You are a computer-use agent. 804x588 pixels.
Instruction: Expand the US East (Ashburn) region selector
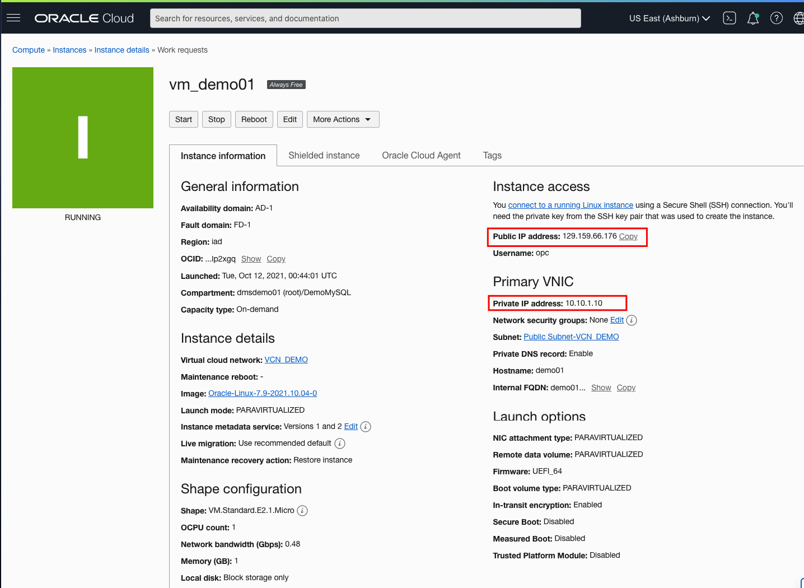click(670, 18)
